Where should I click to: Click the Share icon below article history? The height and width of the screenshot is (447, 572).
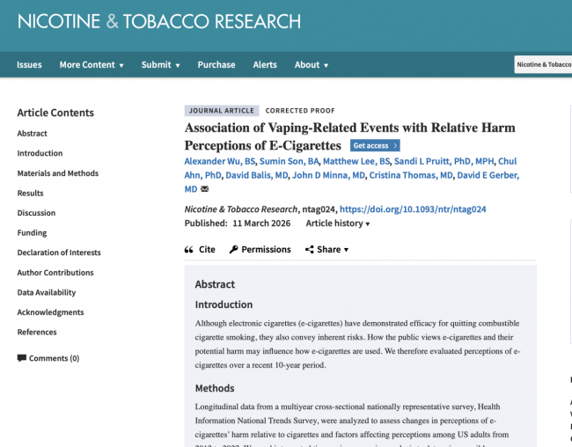click(x=310, y=250)
